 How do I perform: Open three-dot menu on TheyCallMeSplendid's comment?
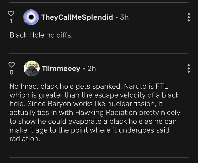(x=189, y=17)
